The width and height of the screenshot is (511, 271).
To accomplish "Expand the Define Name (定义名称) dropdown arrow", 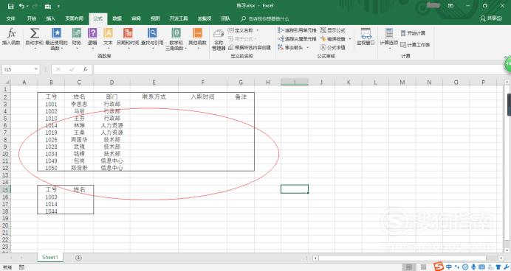I will click(258, 30).
